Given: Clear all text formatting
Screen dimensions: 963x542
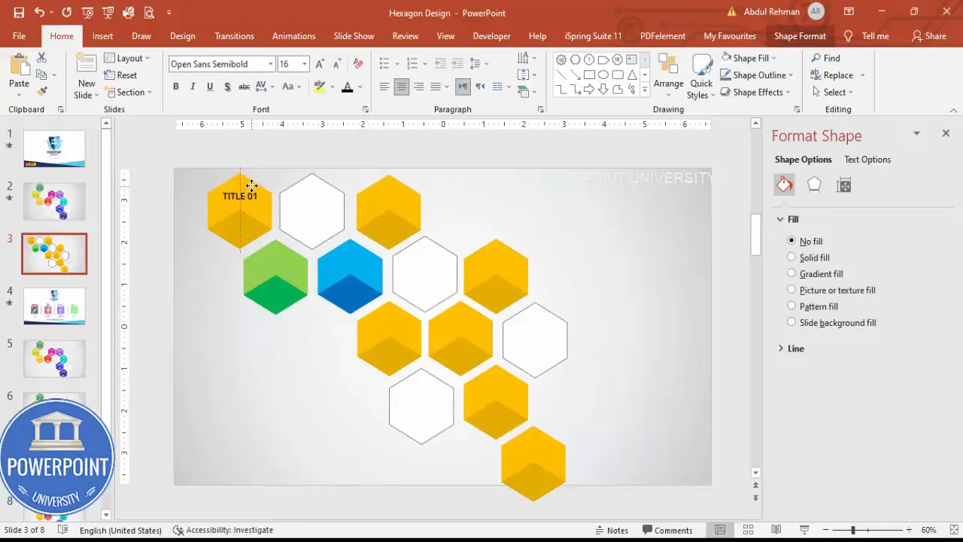Looking at the screenshot, I should point(358,64).
